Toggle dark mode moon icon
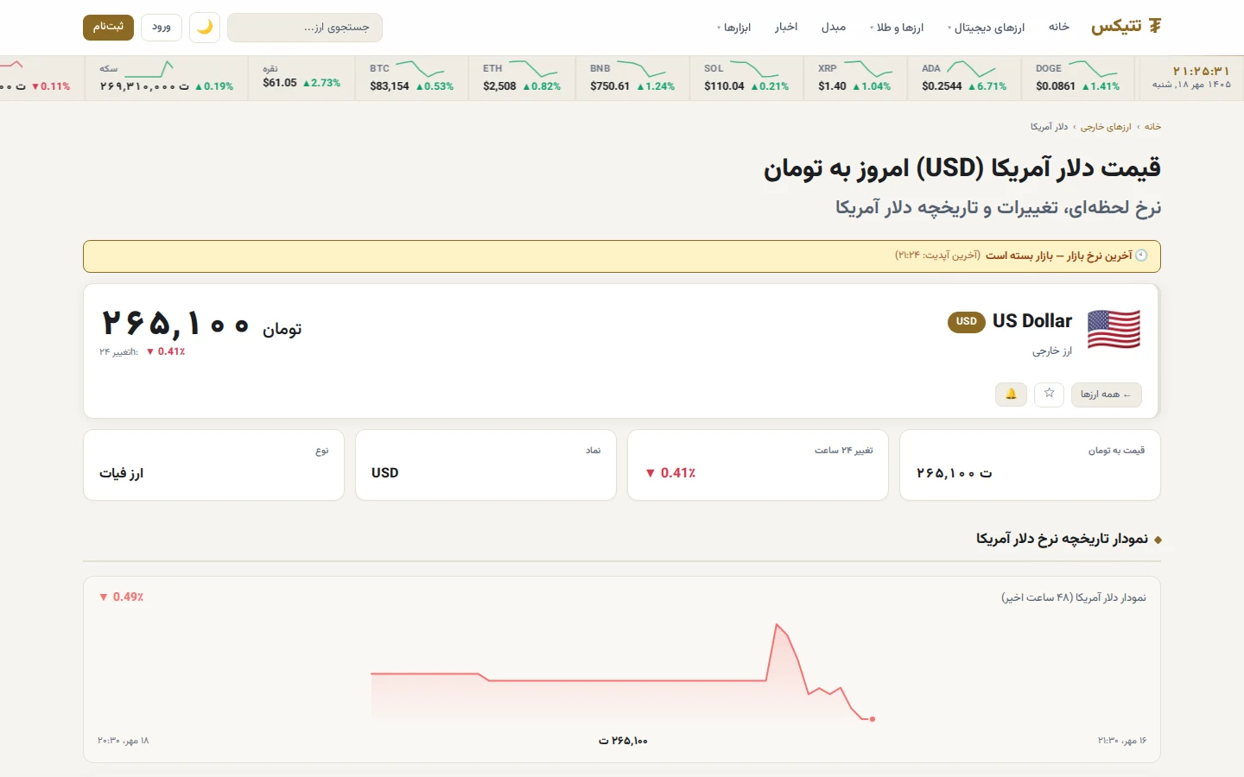 [205, 27]
